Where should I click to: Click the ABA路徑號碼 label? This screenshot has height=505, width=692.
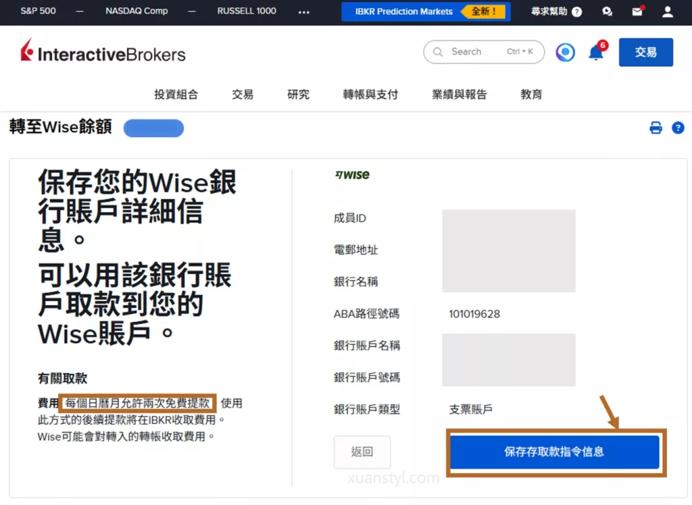(367, 314)
